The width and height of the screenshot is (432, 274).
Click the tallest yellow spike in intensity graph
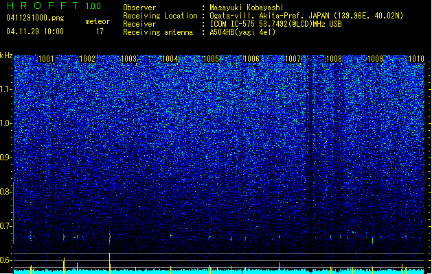click(110, 263)
